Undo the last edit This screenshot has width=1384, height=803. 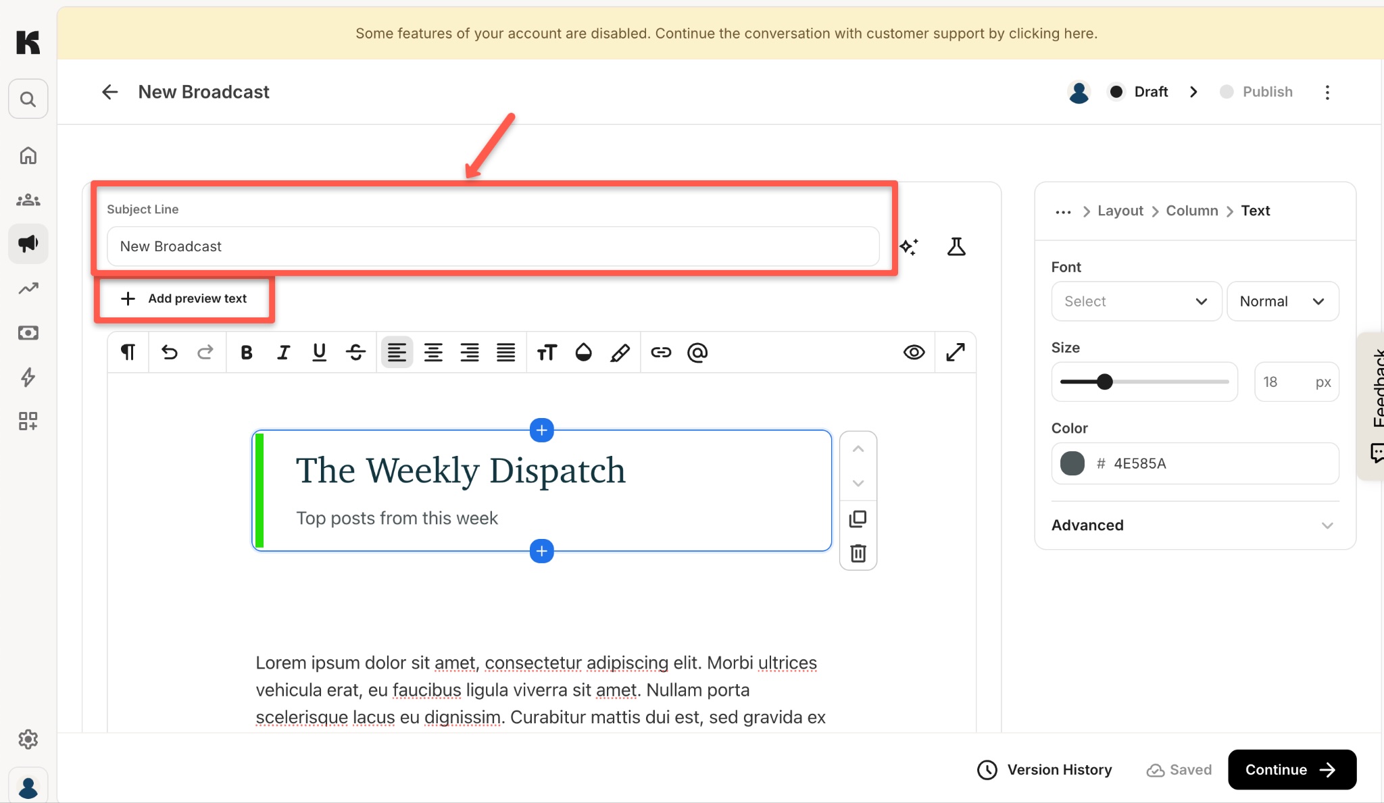pos(169,352)
